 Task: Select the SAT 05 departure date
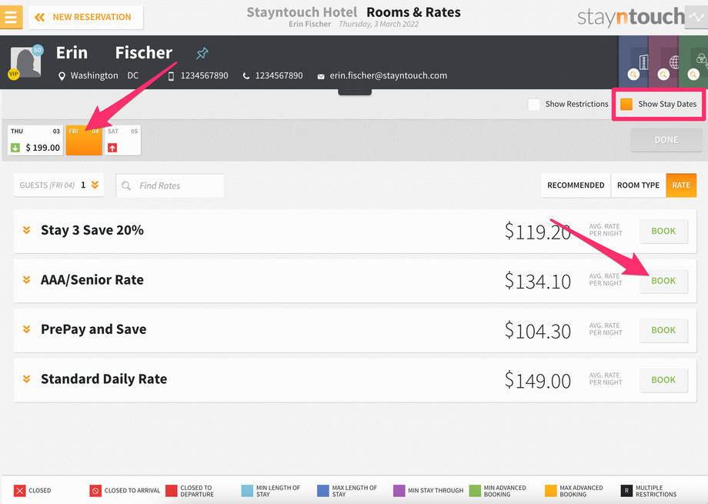pyautogui.click(x=123, y=140)
